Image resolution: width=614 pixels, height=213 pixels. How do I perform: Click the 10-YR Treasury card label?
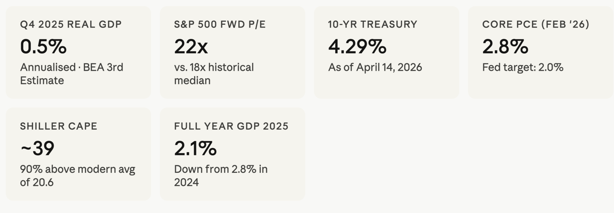click(x=373, y=25)
